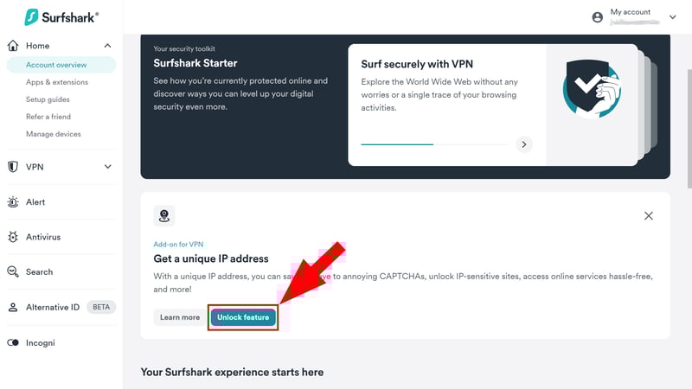Click the Surfshark logo

pyautogui.click(x=61, y=17)
